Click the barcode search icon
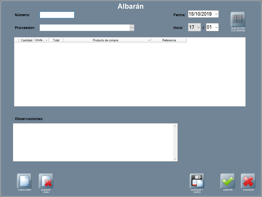 (238, 19)
